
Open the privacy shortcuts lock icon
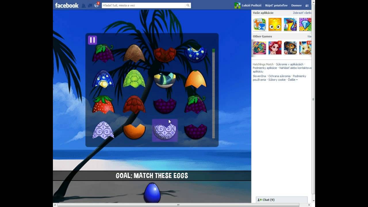point(307,5)
